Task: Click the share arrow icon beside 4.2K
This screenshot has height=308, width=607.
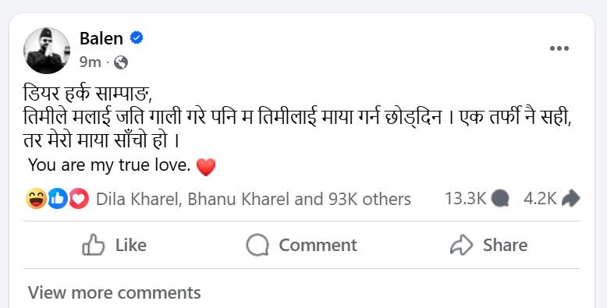Action: [x=570, y=199]
